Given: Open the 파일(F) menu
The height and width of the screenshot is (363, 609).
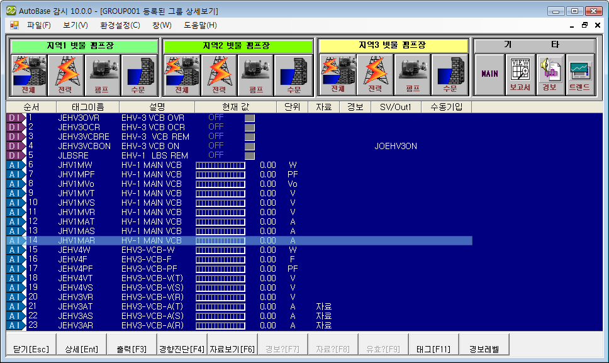Looking at the screenshot, I should pyautogui.click(x=38, y=25).
